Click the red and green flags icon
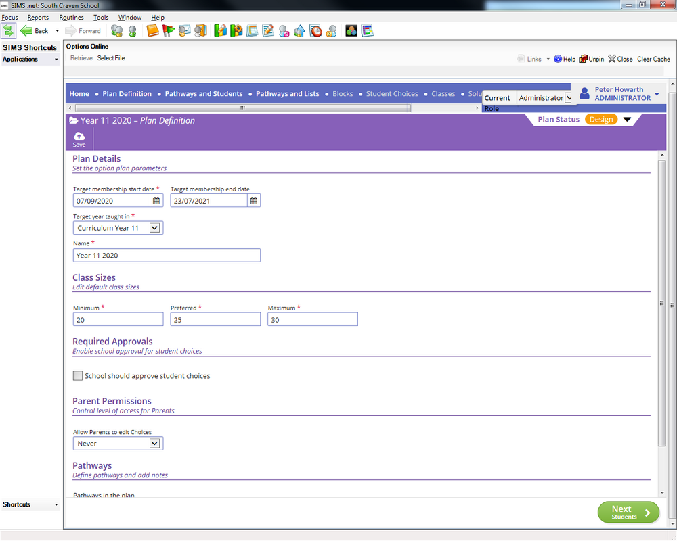Screen dimensions: 677x541 (x=169, y=31)
